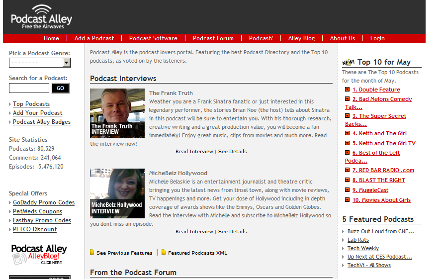Click the bullet icon beside Double Feature
Screen dimensions: 444x279
[347, 90]
